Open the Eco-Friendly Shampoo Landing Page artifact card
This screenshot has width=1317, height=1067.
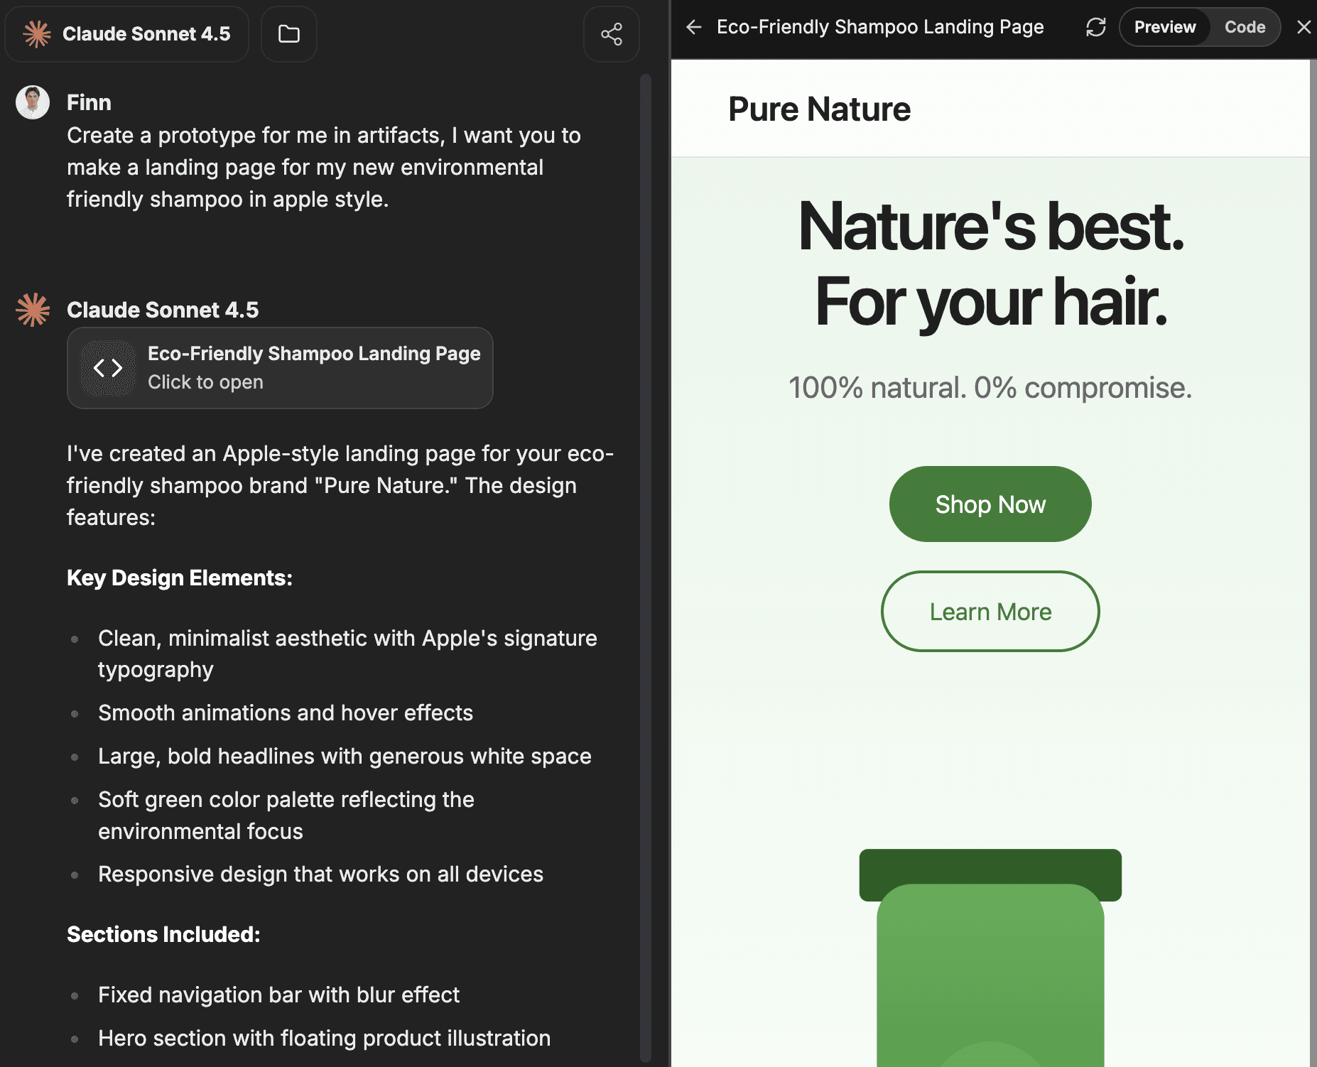(280, 368)
